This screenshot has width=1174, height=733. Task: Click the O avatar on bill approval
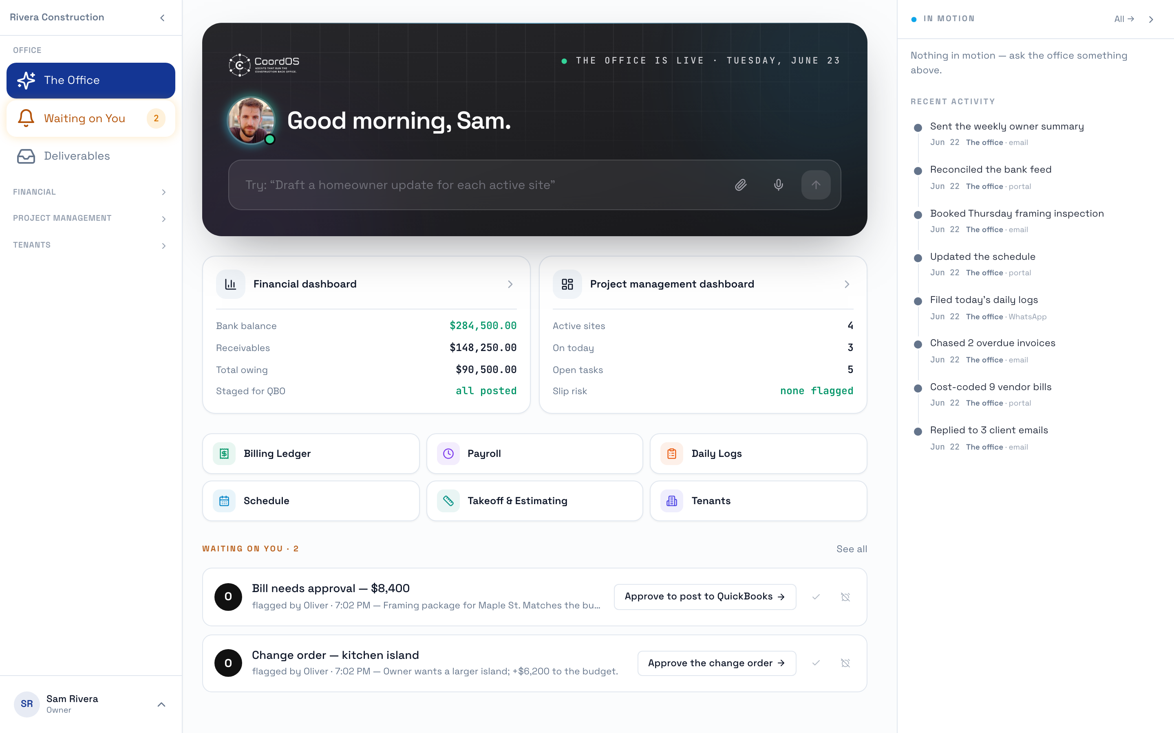click(x=228, y=597)
